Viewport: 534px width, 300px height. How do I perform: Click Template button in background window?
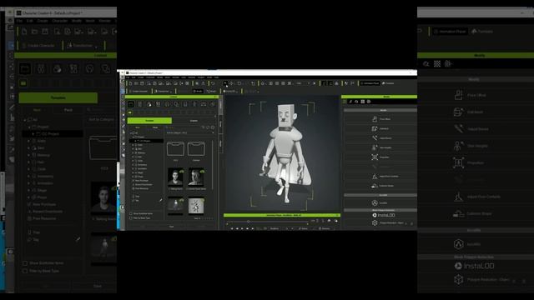pos(58,97)
